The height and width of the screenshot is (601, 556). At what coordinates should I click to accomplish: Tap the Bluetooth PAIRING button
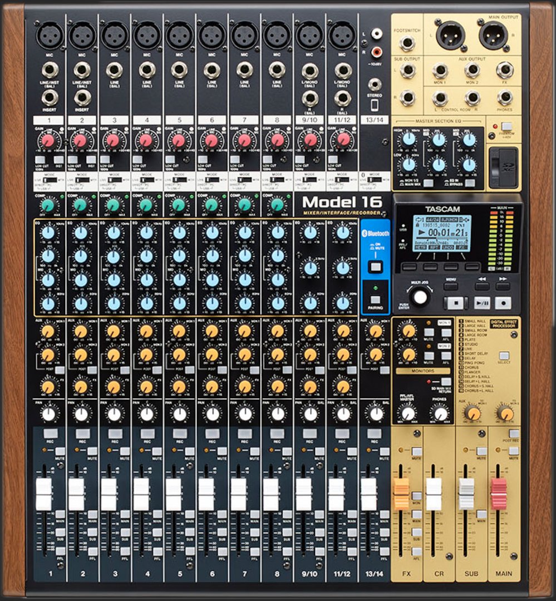(x=375, y=300)
